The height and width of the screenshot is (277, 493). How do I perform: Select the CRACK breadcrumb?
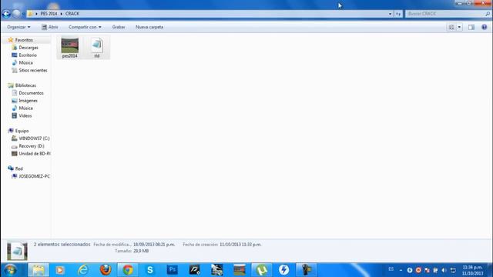click(x=72, y=14)
